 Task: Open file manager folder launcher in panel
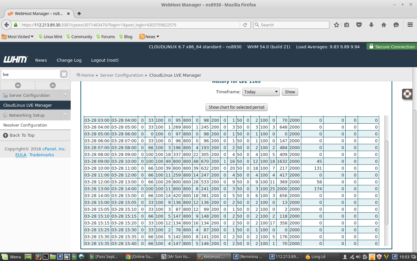click(53, 257)
